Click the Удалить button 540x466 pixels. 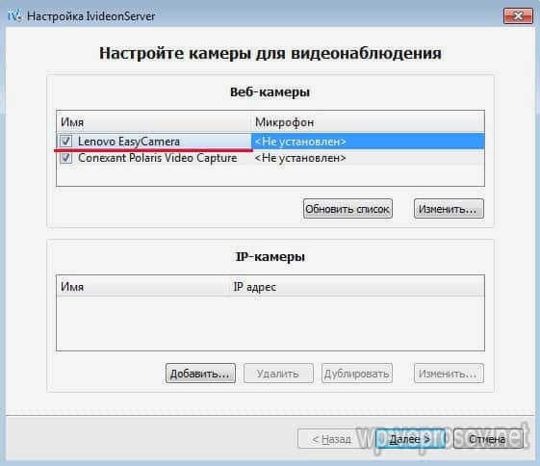[278, 373]
